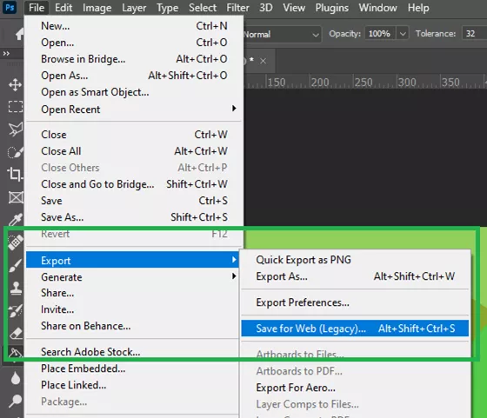487x418 pixels.
Task: Click the Opacity 100% input field
Action: pos(380,34)
